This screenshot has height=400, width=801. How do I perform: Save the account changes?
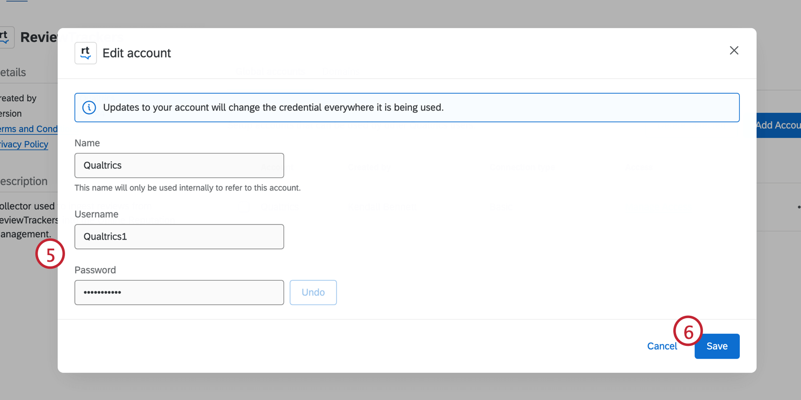[717, 346]
